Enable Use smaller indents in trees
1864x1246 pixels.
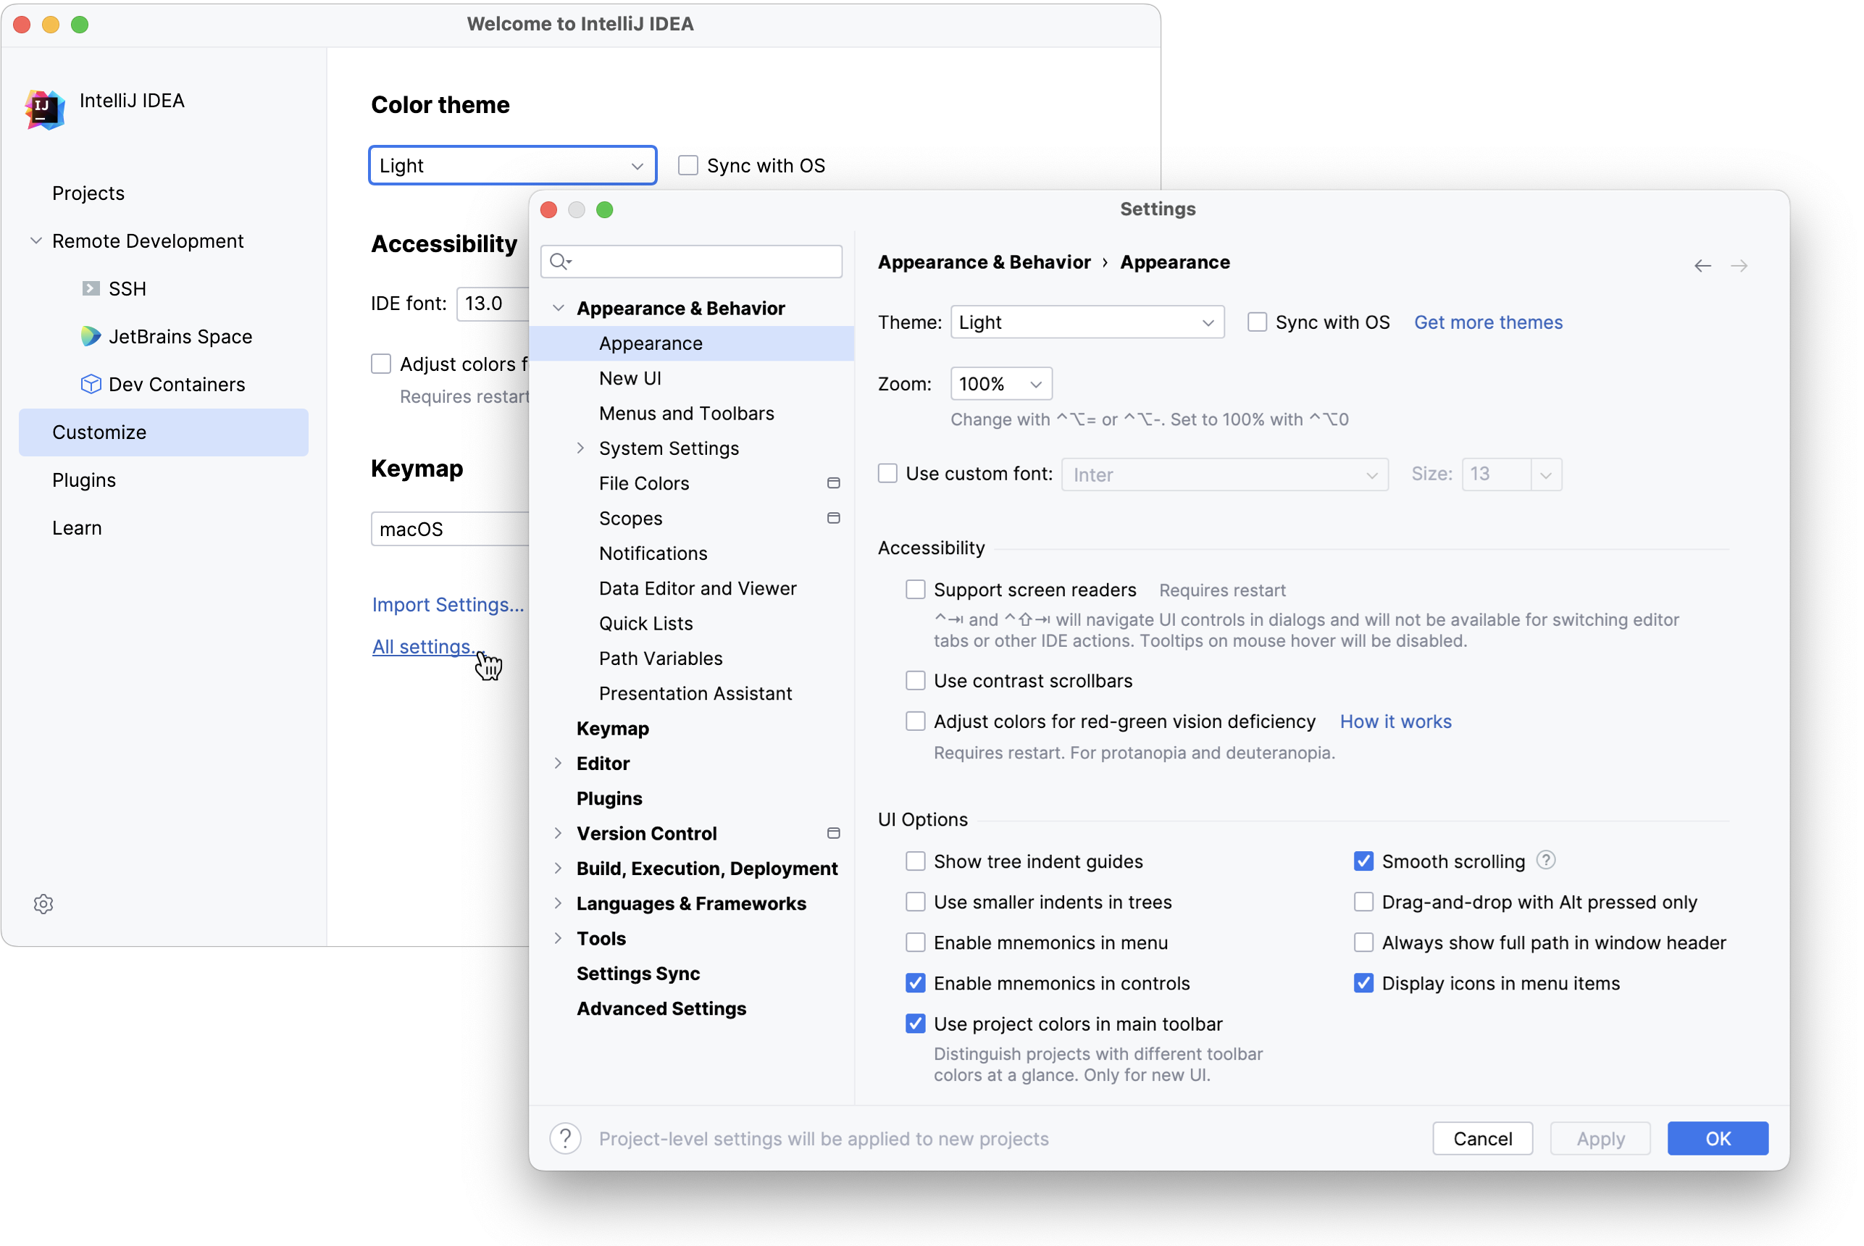[x=915, y=902]
